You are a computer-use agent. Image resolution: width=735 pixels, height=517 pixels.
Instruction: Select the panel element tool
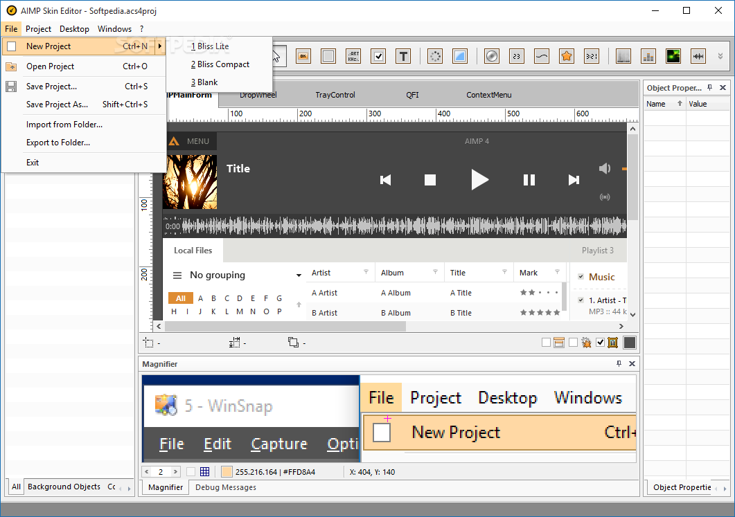click(328, 57)
